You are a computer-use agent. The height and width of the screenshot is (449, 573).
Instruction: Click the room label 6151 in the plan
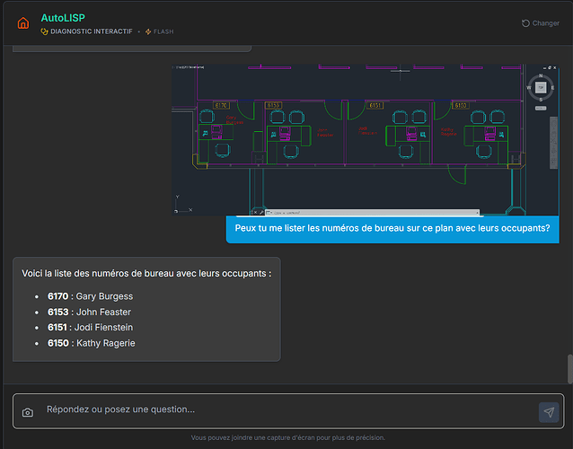click(375, 105)
